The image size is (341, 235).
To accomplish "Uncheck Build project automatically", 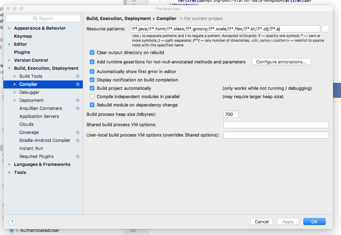I will (92, 88).
